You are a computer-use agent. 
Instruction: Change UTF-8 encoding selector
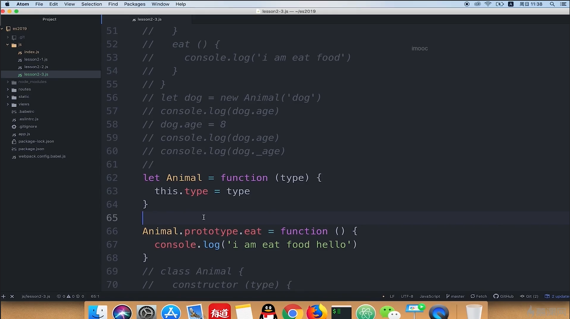coord(407,296)
